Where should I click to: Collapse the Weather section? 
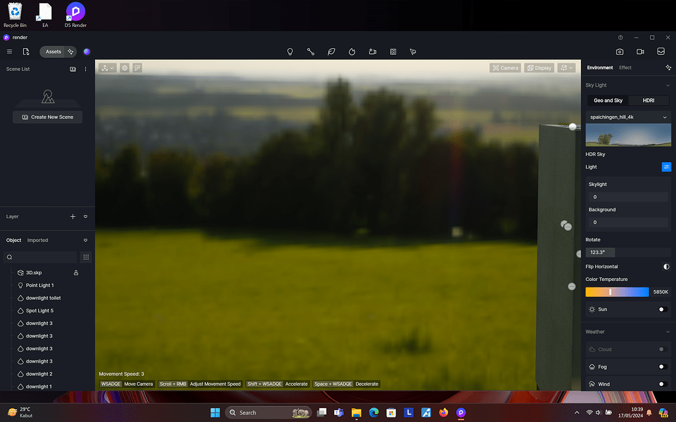[x=669, y=331]
